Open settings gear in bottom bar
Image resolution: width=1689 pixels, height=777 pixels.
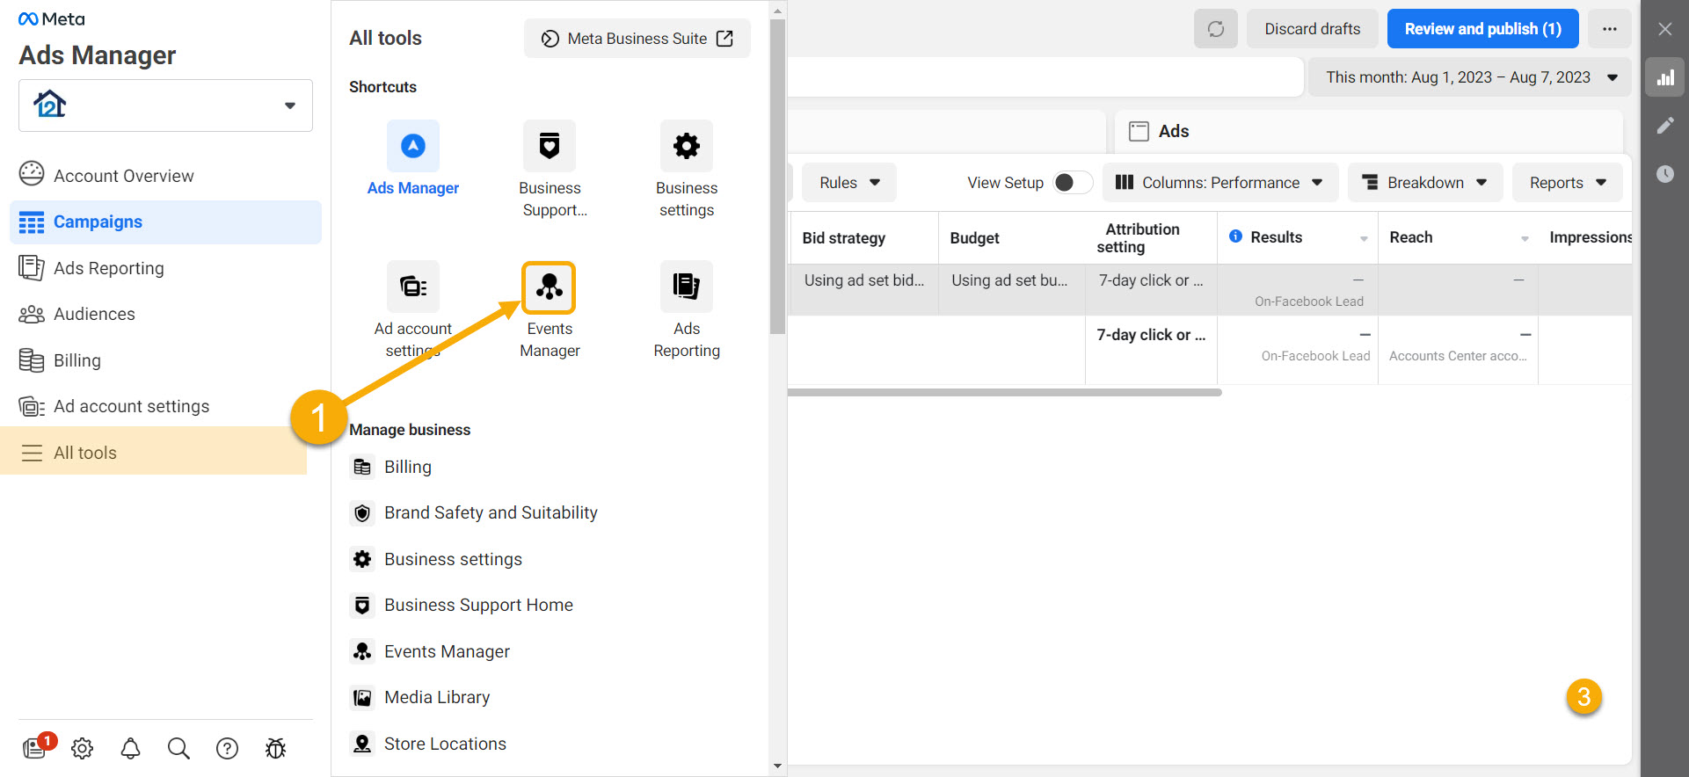[x=82, y=748]
